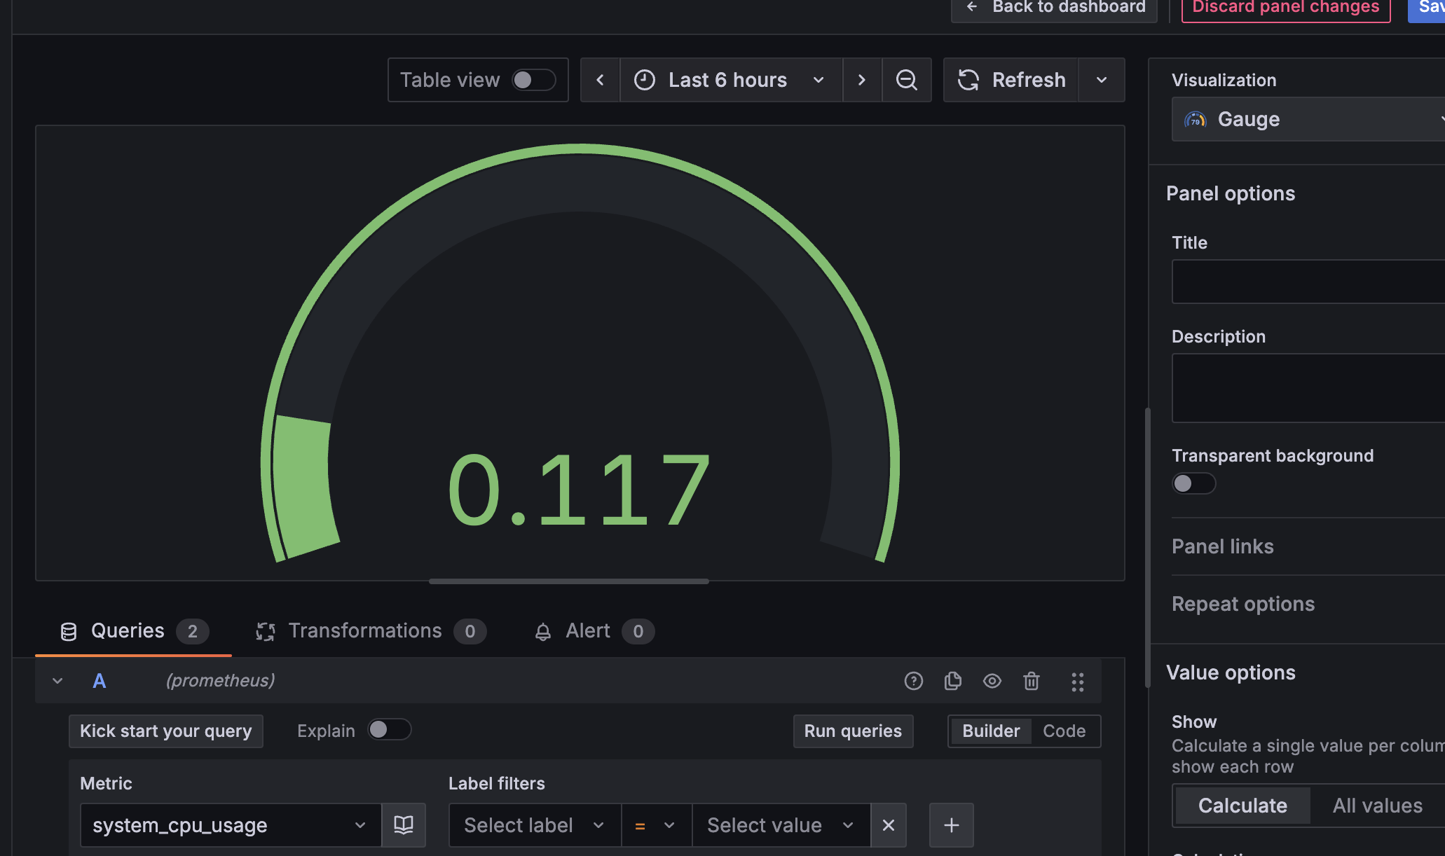Screen dimensions: 1445x856
Task: Click the panel Title input field
Action: (x=1307, y=282)
